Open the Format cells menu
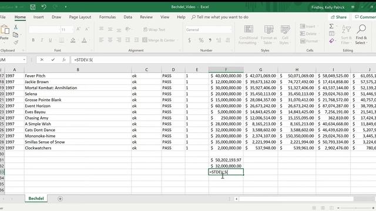 pyautogui.click(x=309, y=41)
